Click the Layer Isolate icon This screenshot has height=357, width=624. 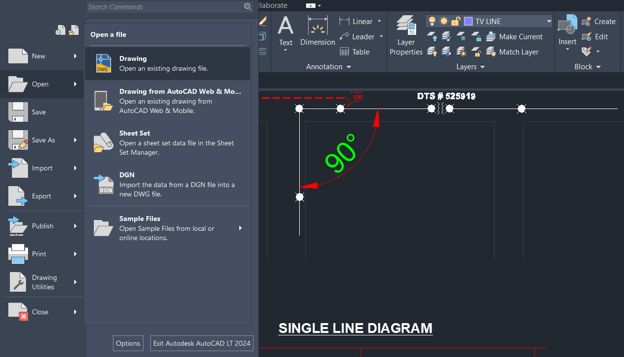click(x=446, y=36)
